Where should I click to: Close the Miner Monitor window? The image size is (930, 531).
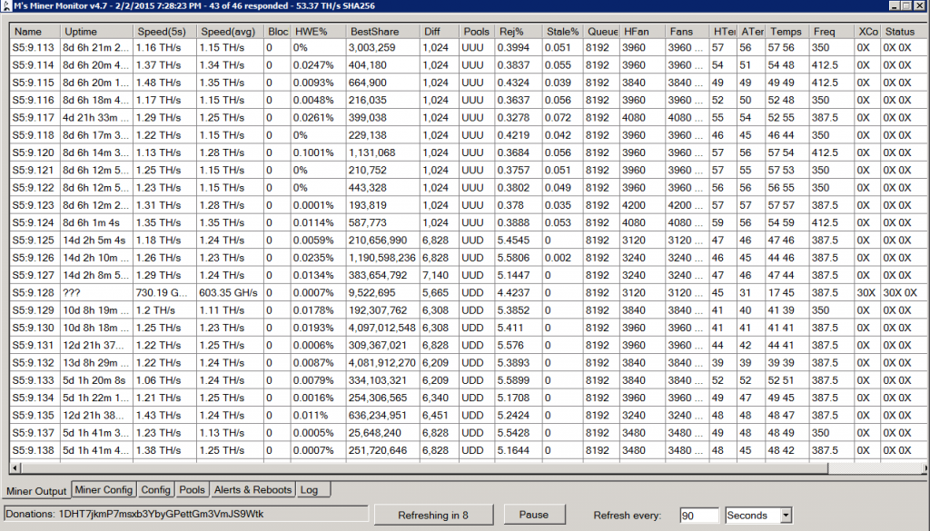coord(919,6)
